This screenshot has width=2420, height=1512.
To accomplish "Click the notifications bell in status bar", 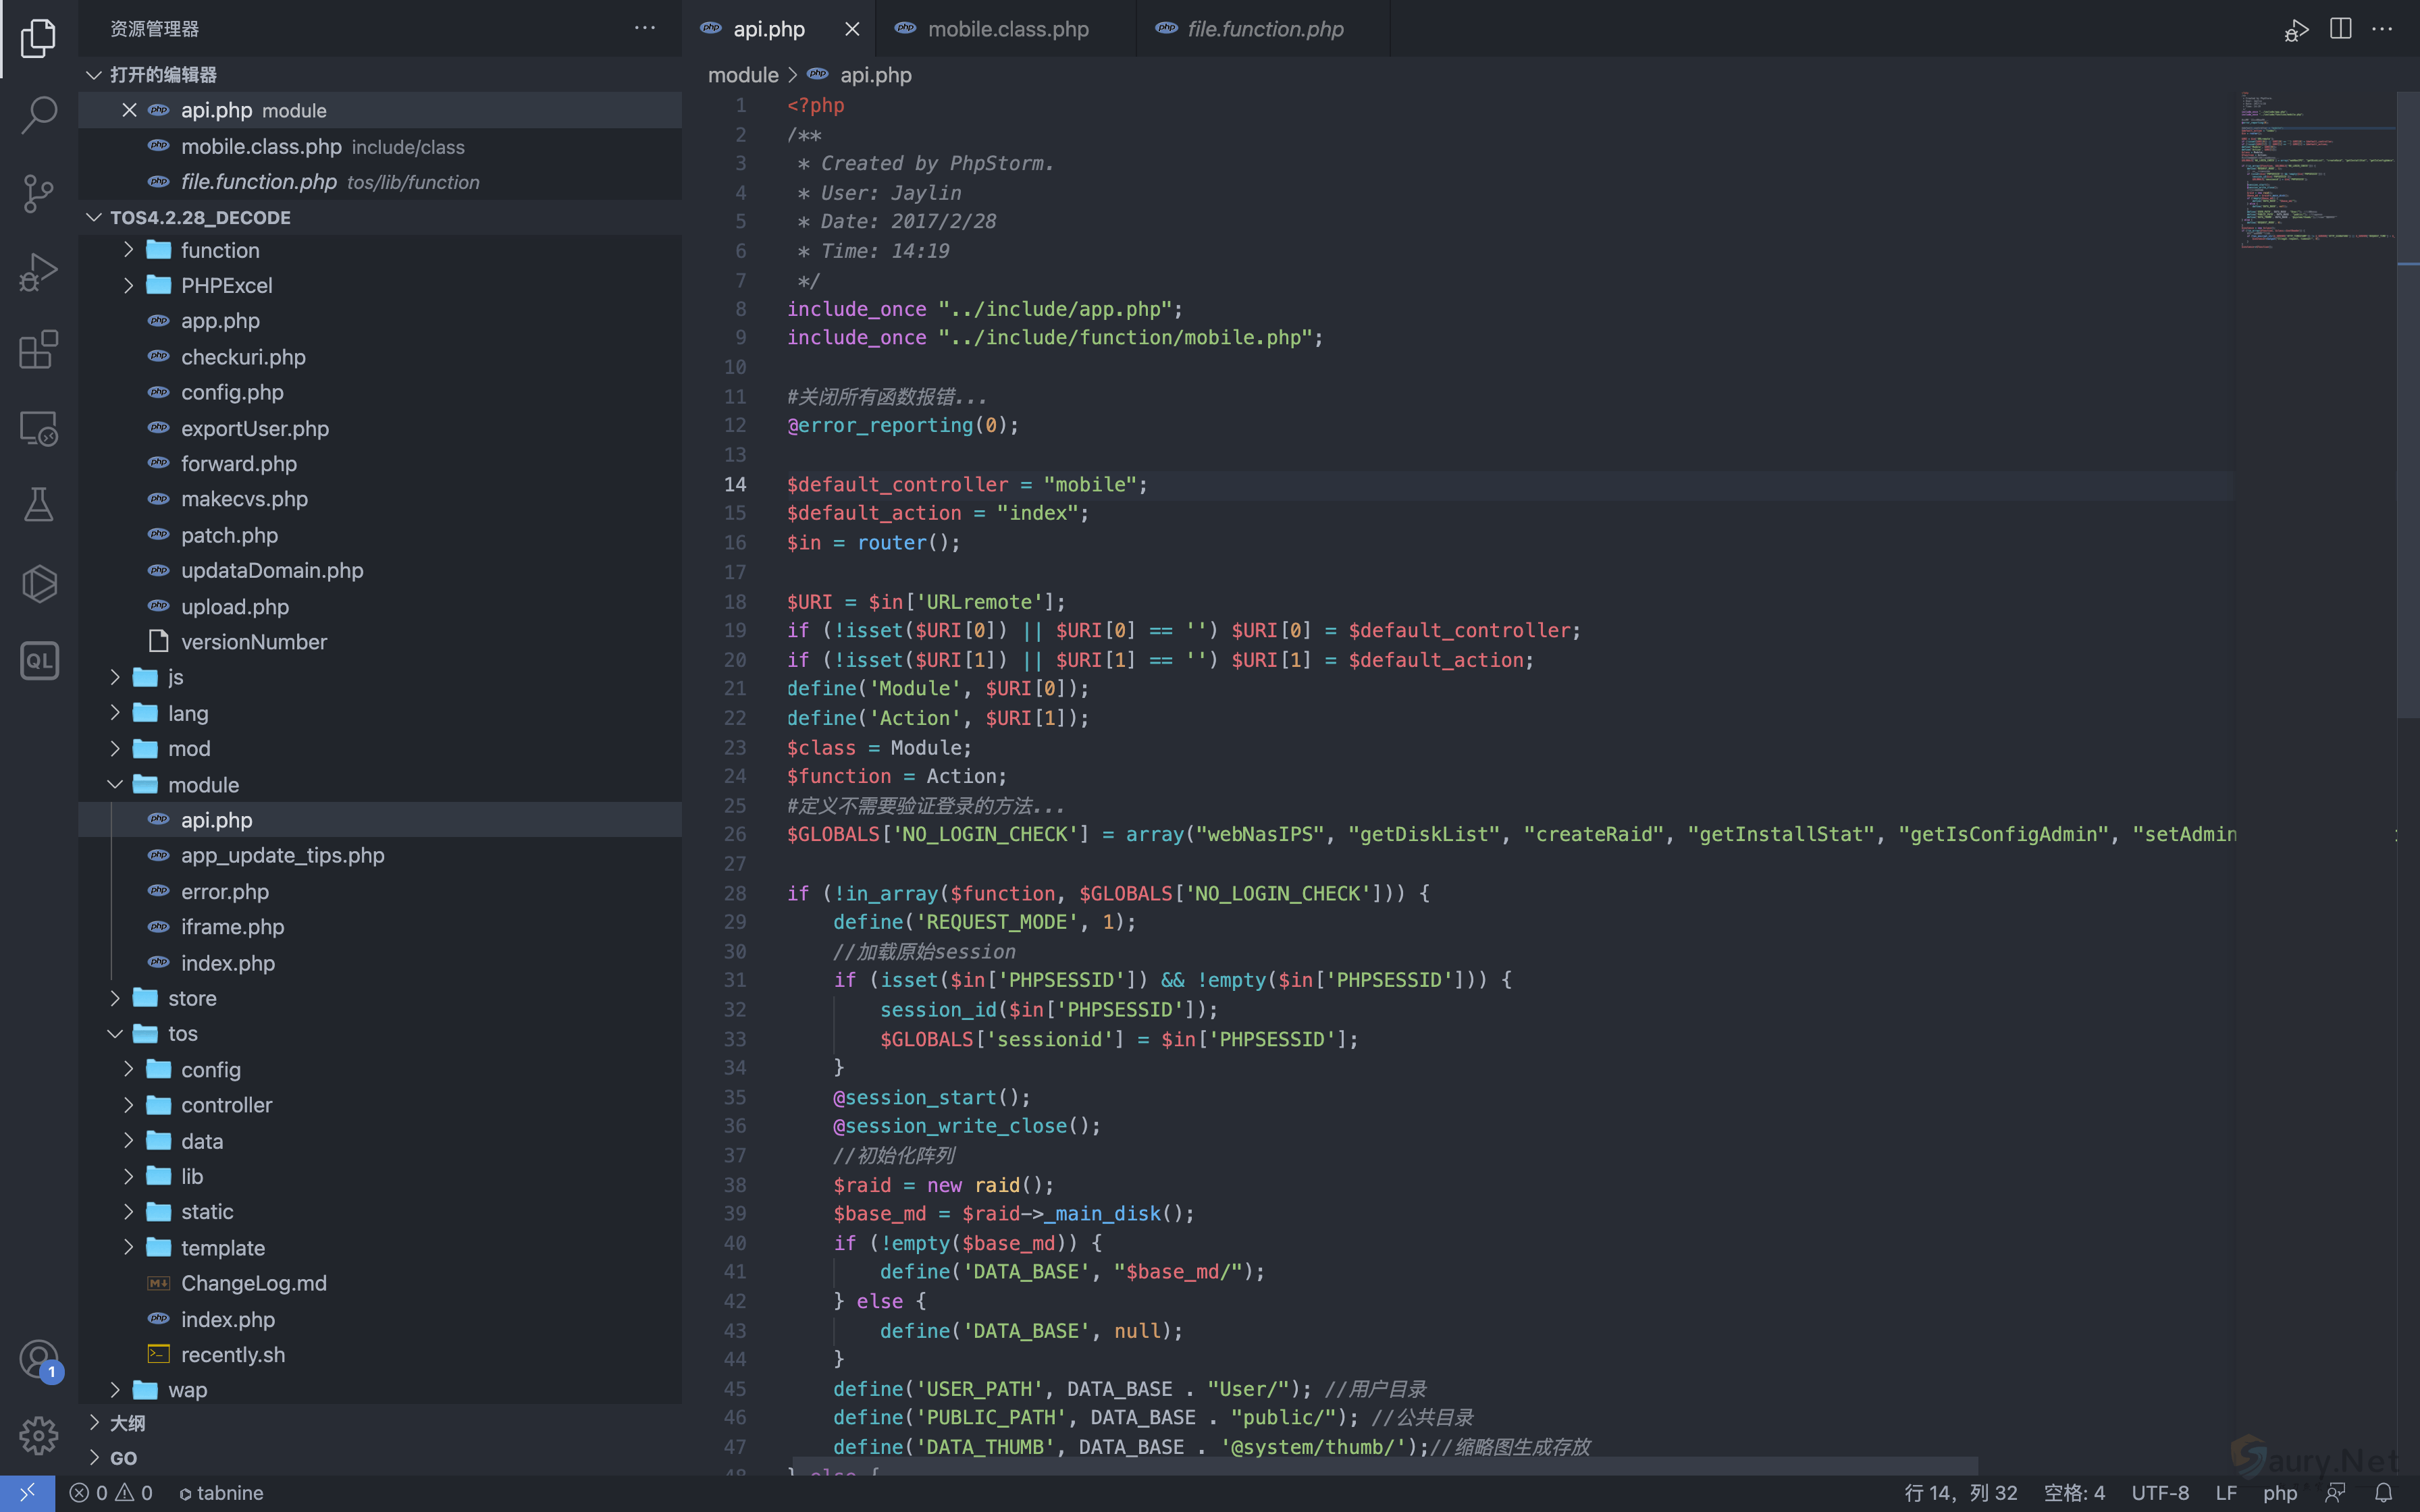I will coord(2384,1492).
